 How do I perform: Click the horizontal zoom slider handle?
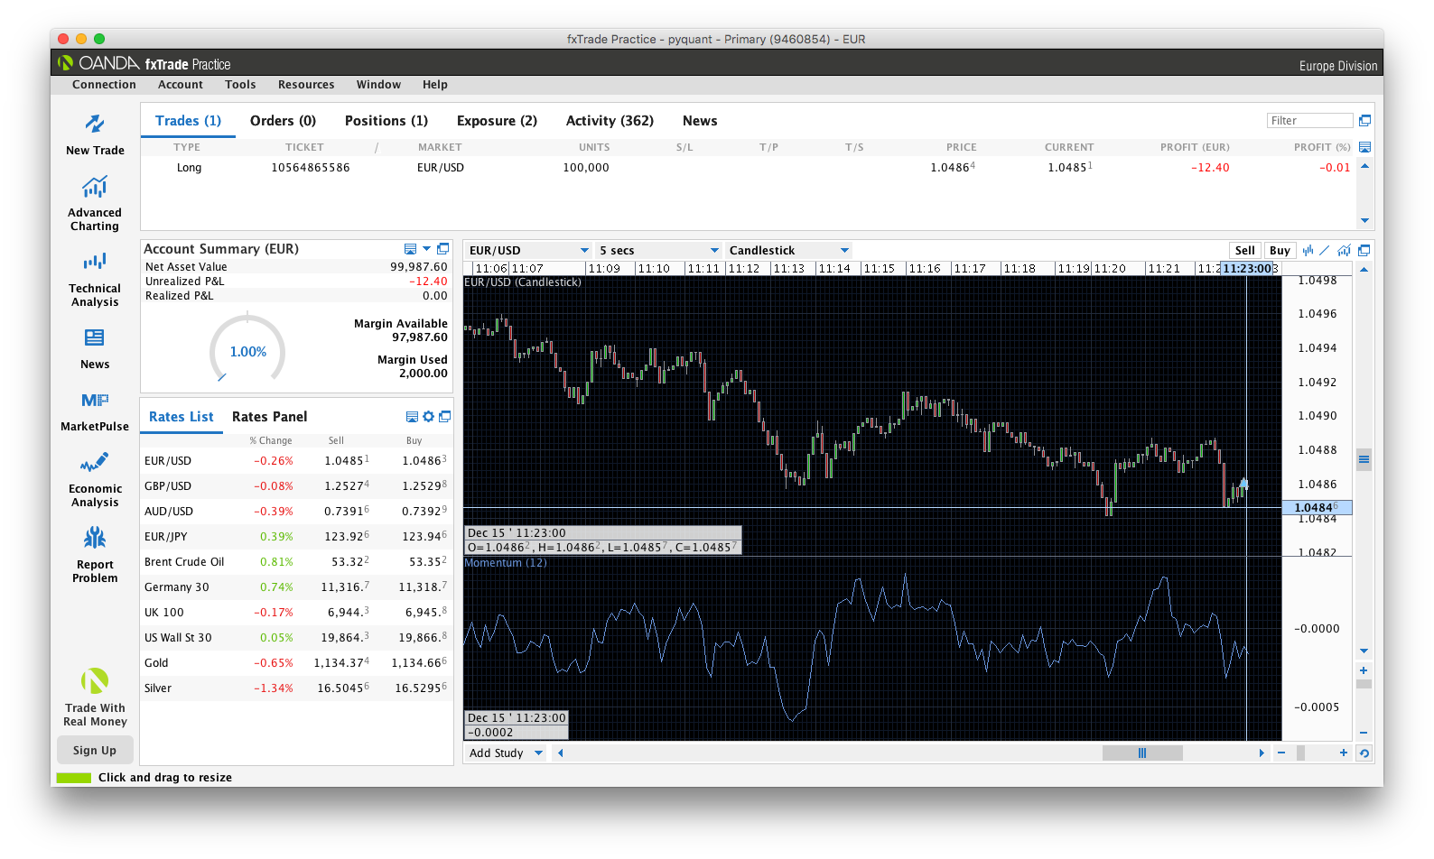tap(1300, 753)
